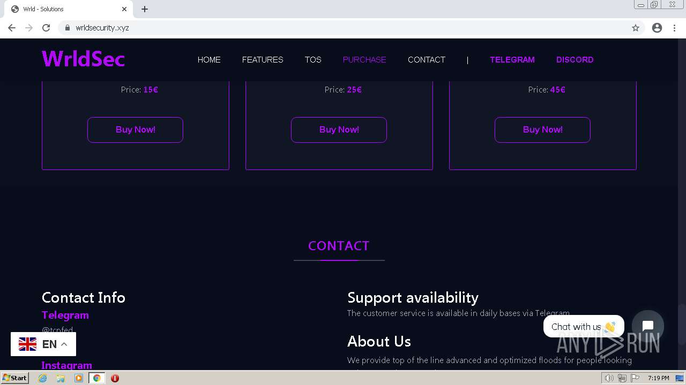Screen dimensions: 686x385
Task: Click the Action Center flag icon
Action: click(x=635, y=378)
